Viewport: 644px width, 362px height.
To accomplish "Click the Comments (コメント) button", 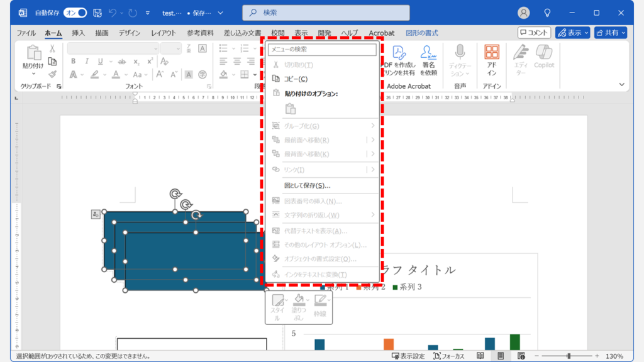I will (534, 33).
